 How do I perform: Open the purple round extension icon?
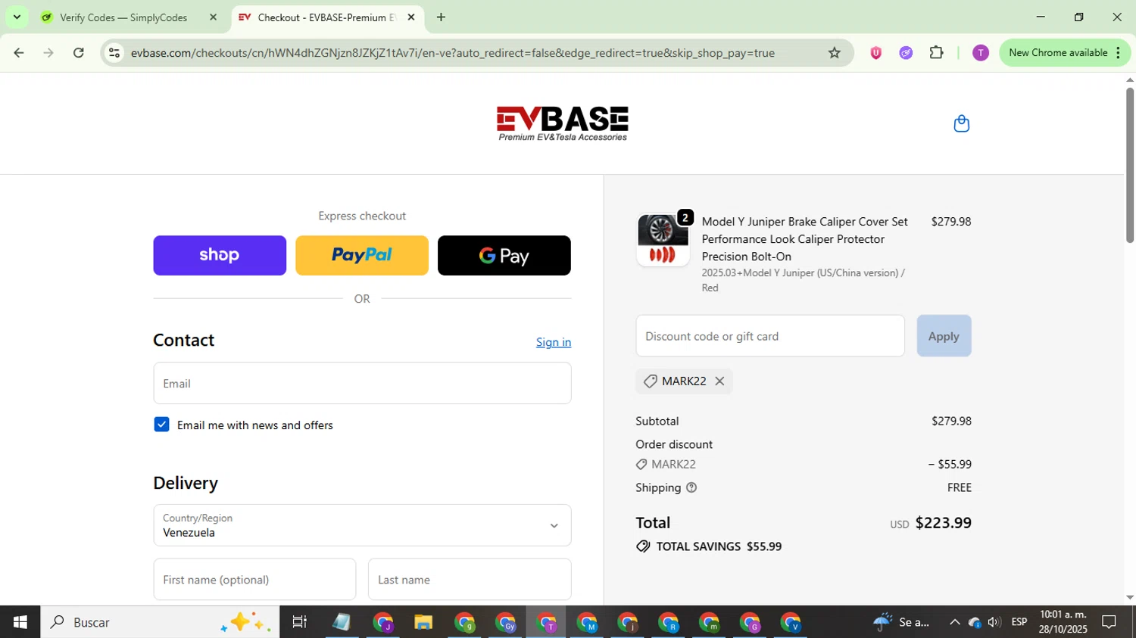pos(906,53)
